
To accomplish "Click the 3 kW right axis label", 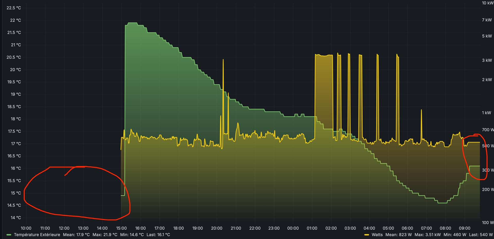I will pyautogui.click(x=487, y=60).
